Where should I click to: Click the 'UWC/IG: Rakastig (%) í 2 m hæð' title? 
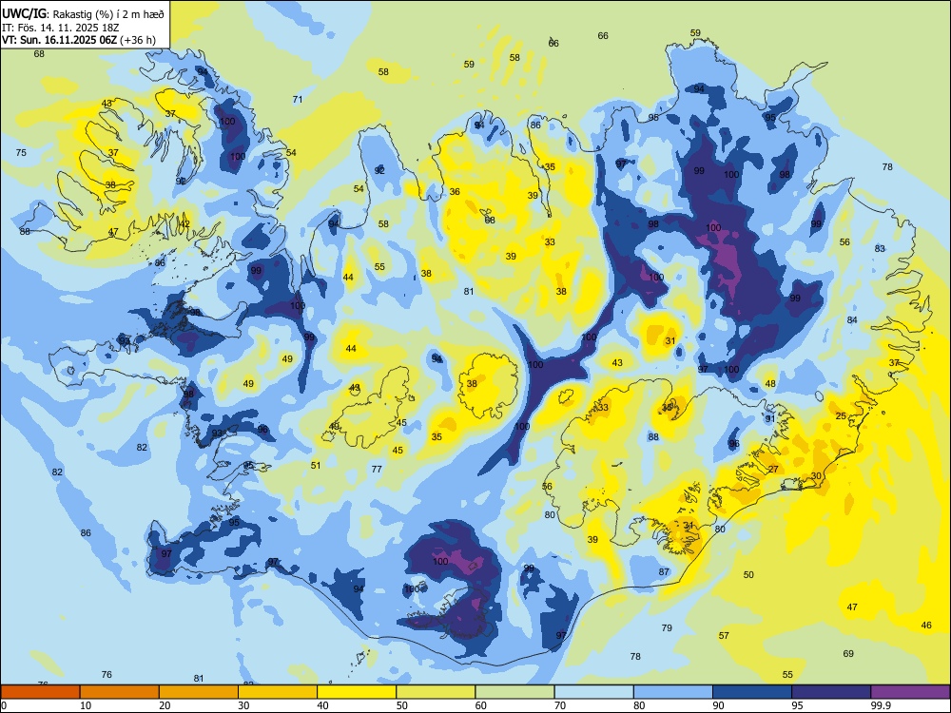(x=83, y=13)
